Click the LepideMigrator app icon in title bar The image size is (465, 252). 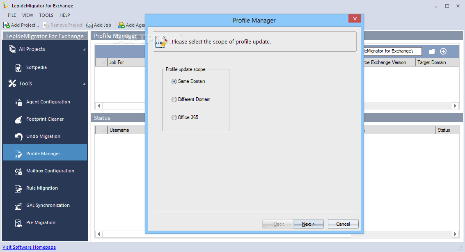tap(5, 6)
